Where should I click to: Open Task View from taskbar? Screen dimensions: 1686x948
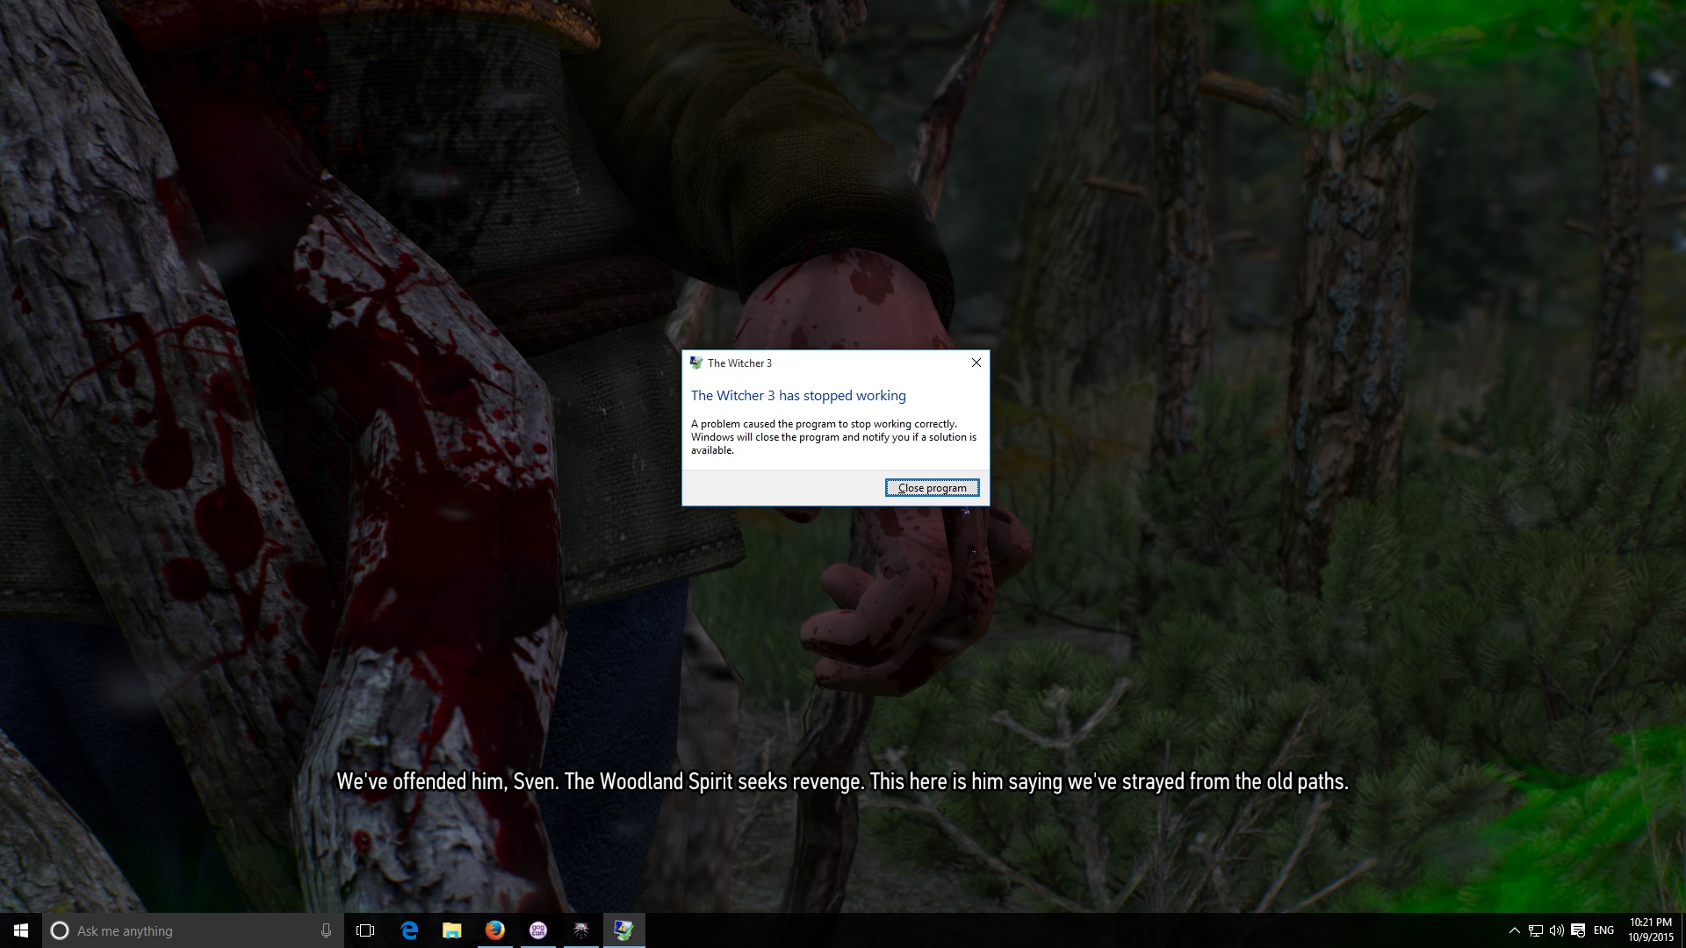[x=365, y=930]
